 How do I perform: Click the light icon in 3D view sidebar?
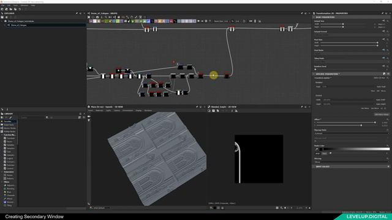tap(89, 120)
